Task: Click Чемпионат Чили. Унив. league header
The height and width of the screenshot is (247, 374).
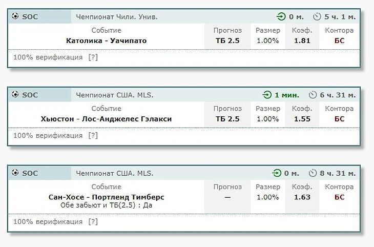Action: pos(117,17)
